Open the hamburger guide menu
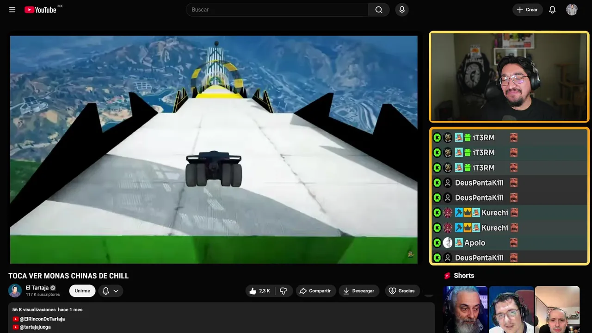The image size is (592, 333). click(12, 10)
